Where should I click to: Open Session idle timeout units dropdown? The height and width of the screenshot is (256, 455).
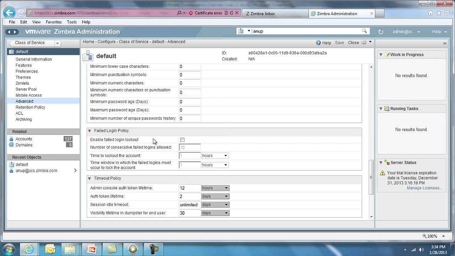(226, 204)
